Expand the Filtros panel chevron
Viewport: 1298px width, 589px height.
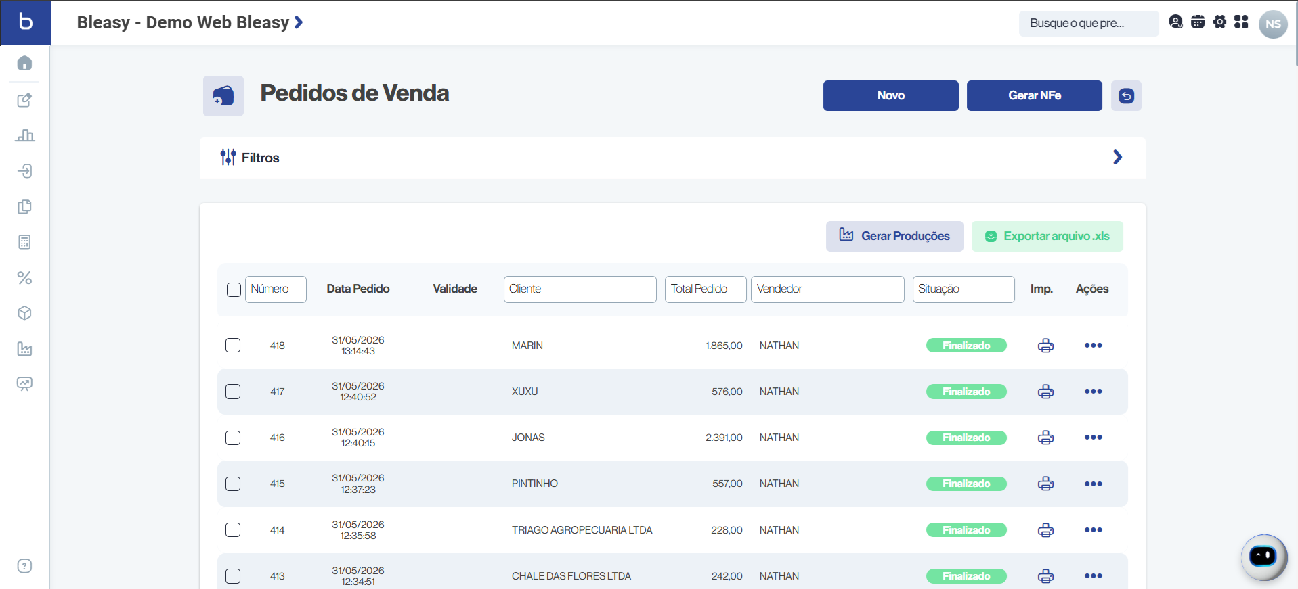(1117, 158)
